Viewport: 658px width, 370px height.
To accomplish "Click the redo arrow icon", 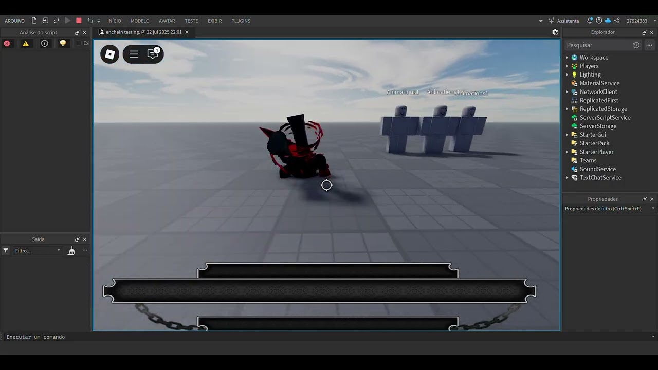I will (57, 21).
